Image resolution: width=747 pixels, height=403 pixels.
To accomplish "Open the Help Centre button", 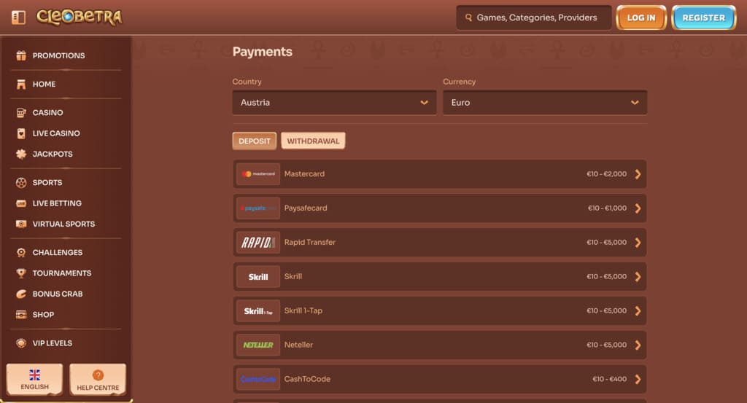I will [98, 380].
